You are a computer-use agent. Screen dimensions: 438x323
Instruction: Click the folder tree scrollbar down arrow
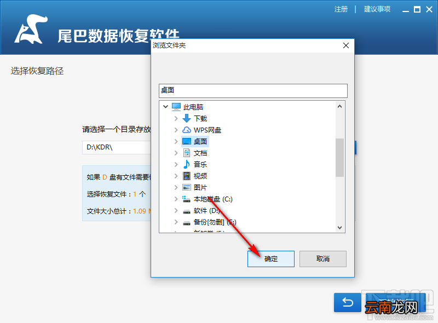[x=339, y=228]
